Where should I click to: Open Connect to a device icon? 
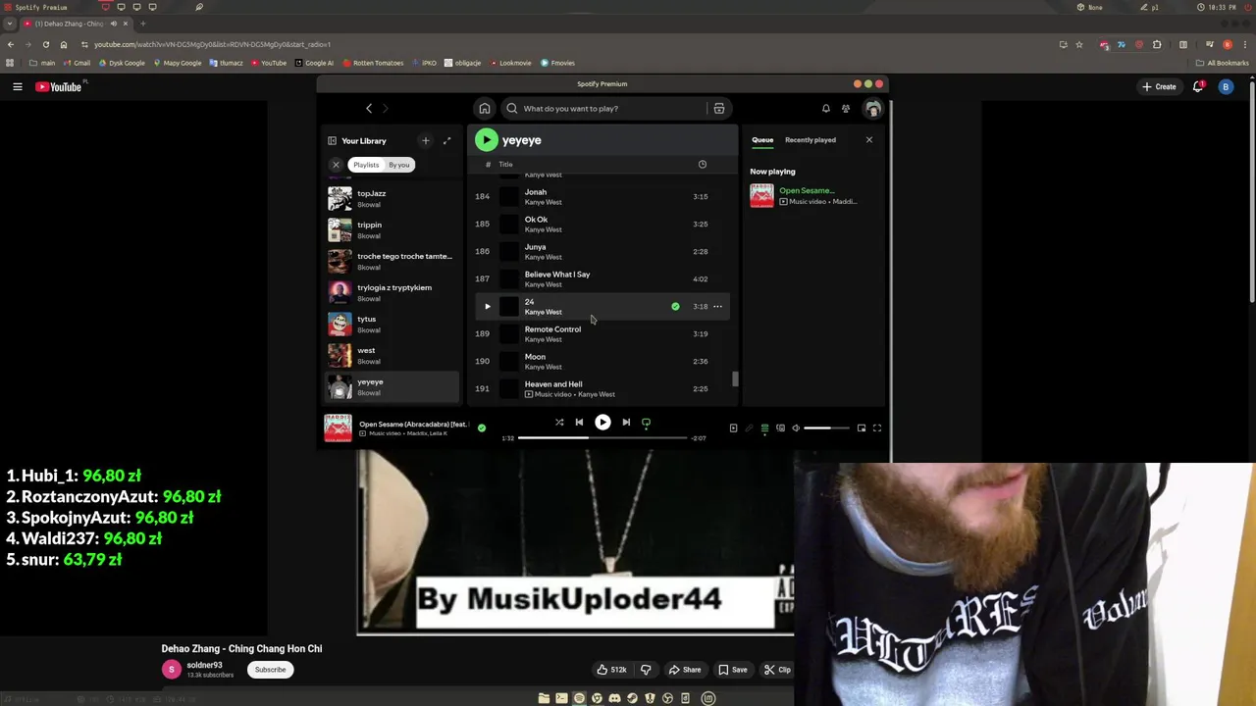pos(780,429)
